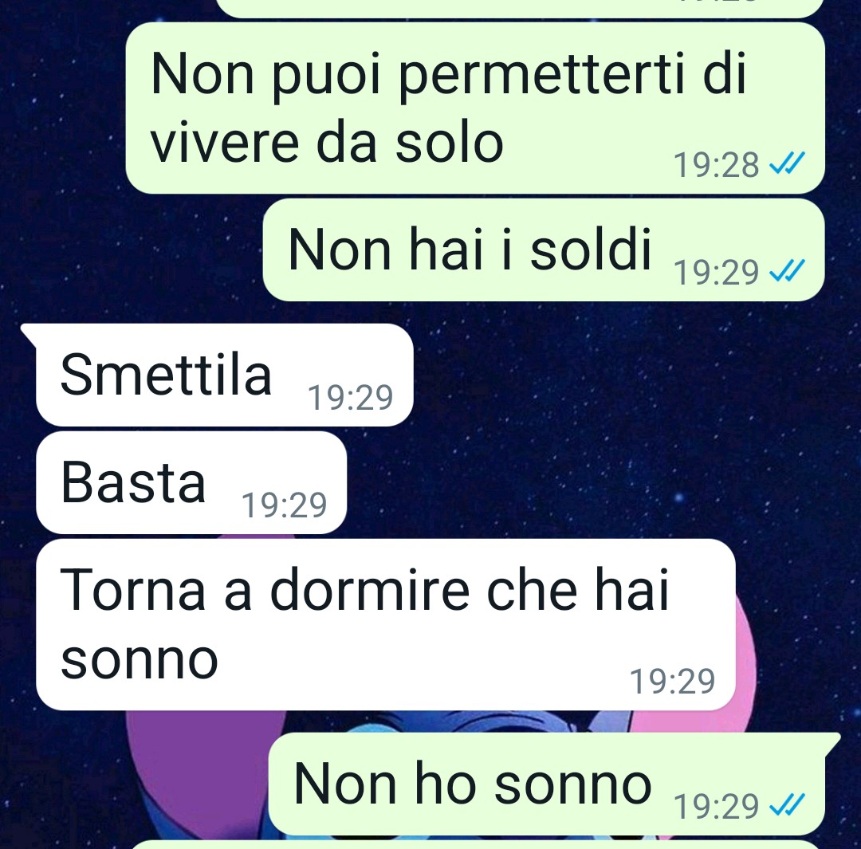
Task: Tap the 19:28 timestamp on the sent message
Action: coord(716,165)
